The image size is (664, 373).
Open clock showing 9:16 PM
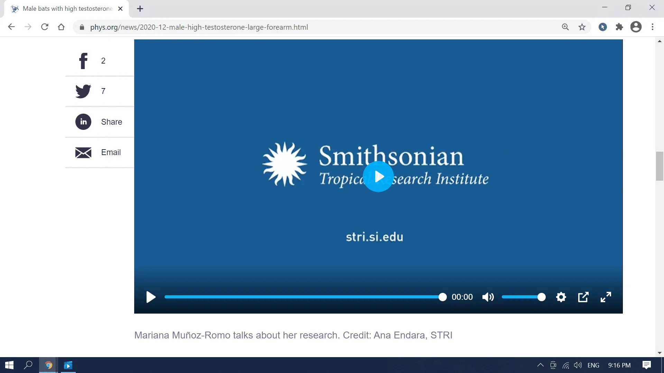click(619, 365)
